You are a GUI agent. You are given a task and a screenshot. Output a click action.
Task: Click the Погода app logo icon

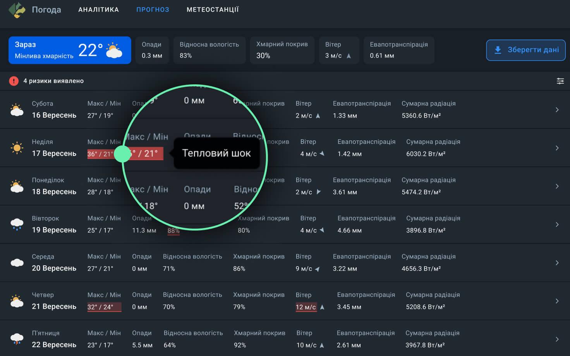point(17,10)
